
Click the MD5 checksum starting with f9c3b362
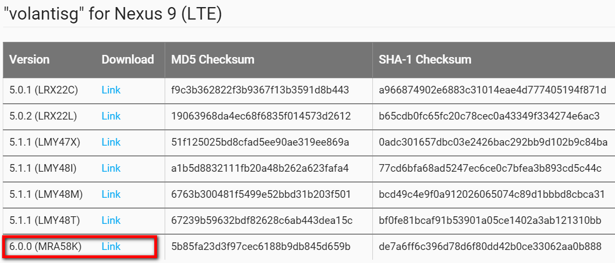click(x=260, y=90)
